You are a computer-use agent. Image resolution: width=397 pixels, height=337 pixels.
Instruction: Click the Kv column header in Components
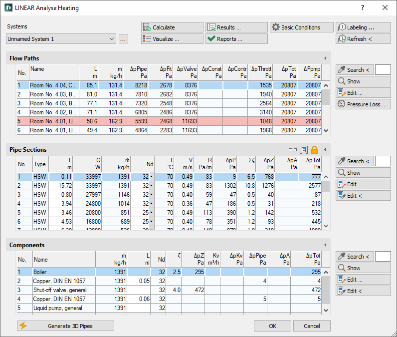coord(212,259)
